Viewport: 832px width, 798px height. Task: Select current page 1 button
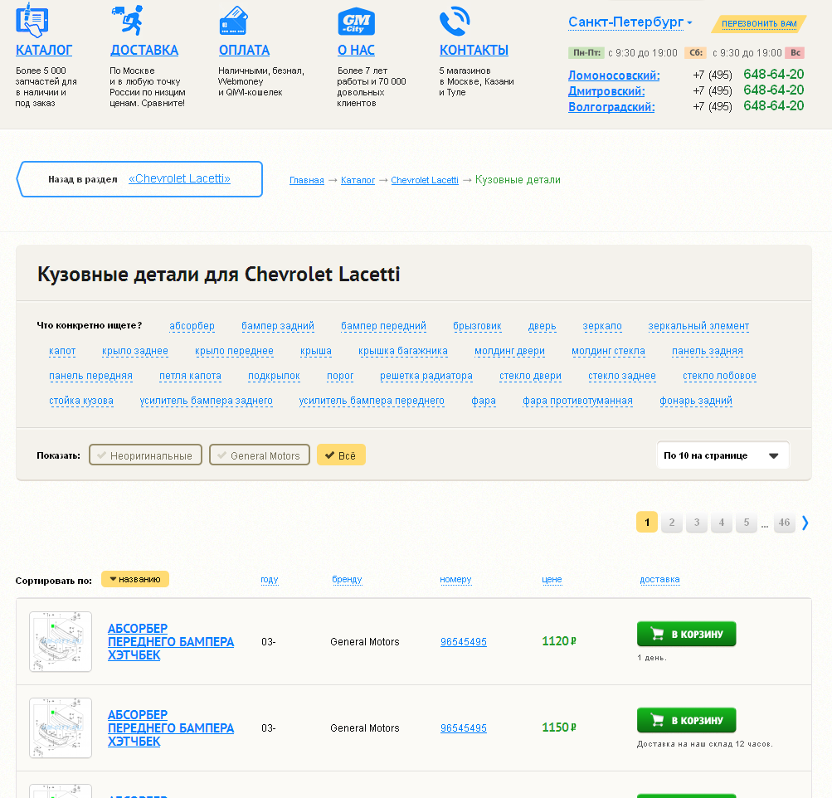[647, 523]
